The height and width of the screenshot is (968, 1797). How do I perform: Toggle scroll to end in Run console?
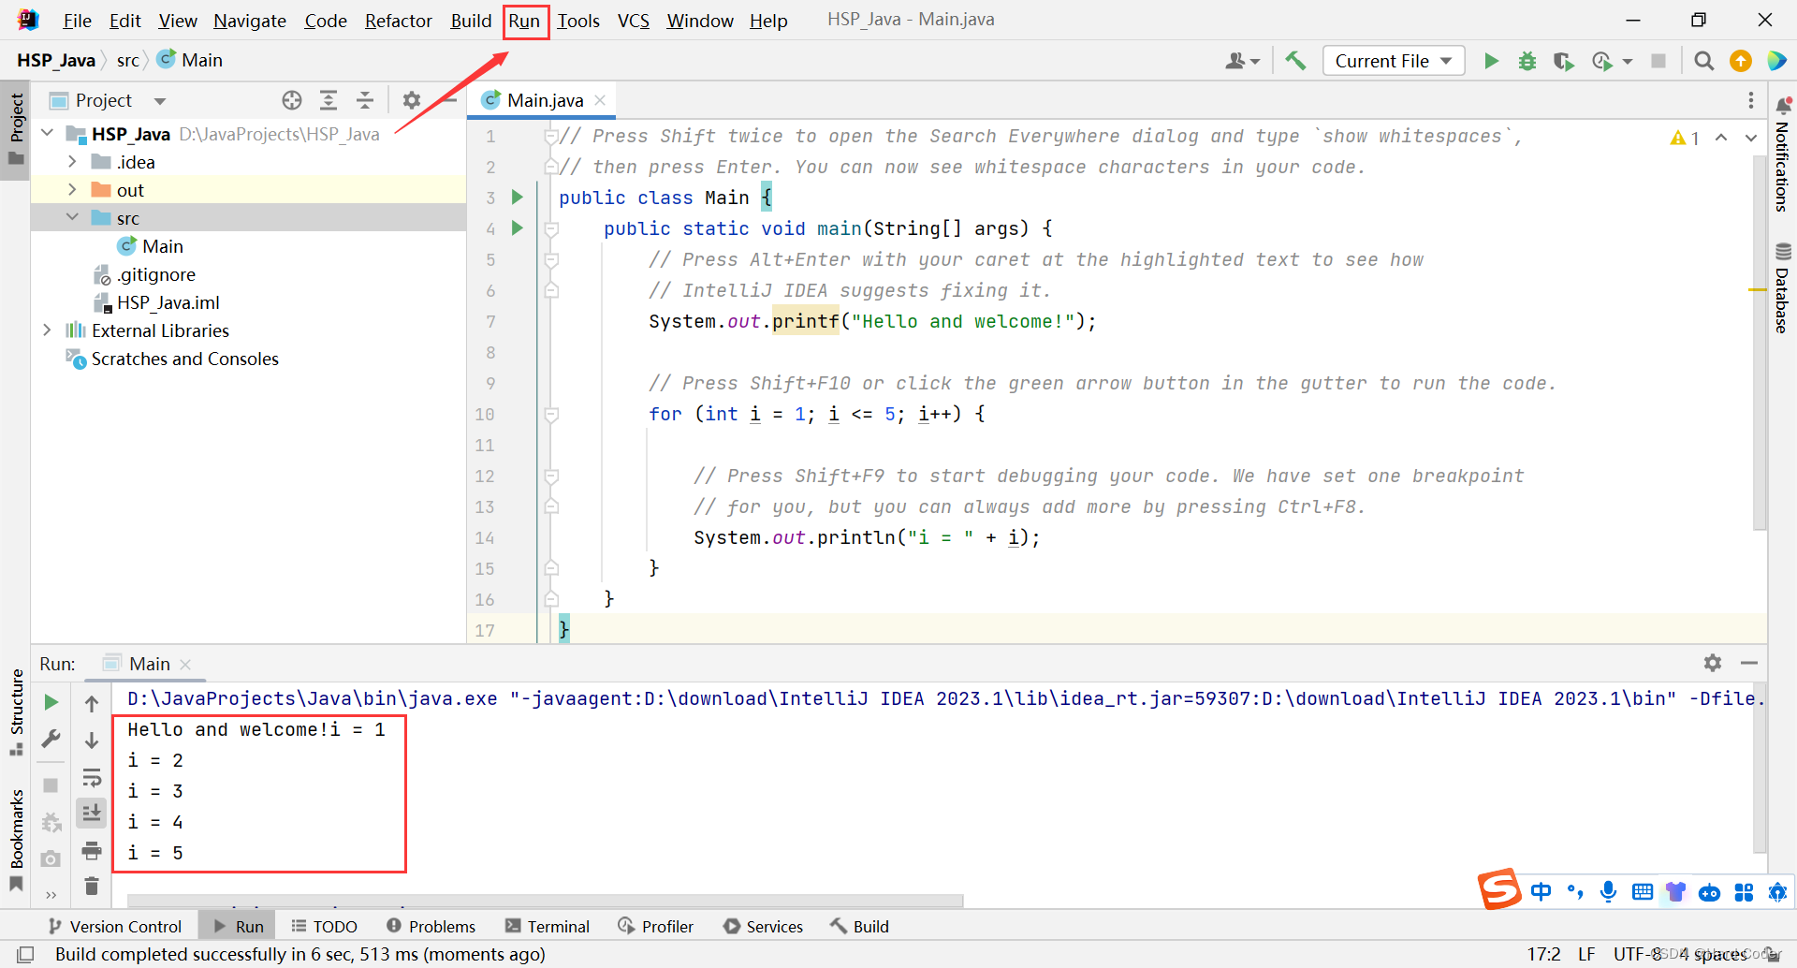tap(92, 813)
